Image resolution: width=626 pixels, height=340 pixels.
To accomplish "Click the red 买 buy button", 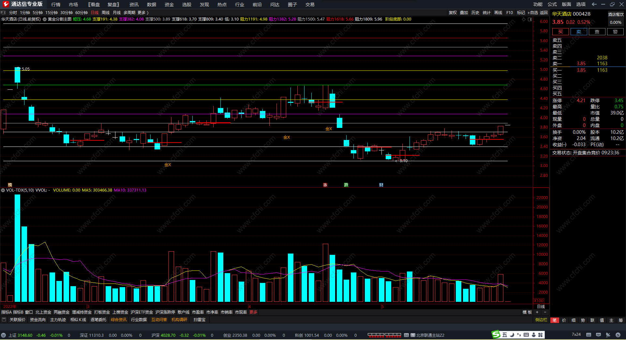I will [x=560, y=32].
